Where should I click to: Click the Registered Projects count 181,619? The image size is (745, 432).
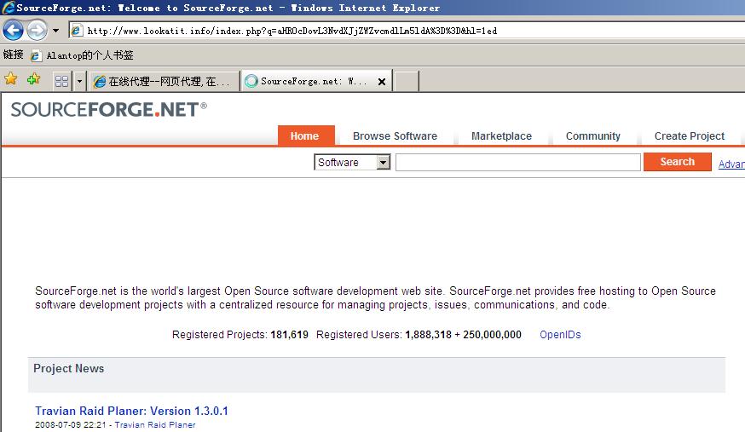tap(289, 335)
